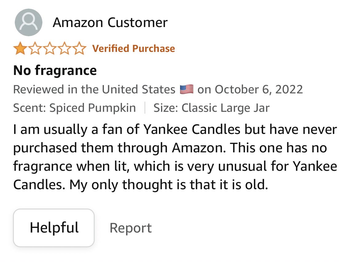This screenshot has height=262, width=346.
Task: Report this review
Action: click(131, 228)
